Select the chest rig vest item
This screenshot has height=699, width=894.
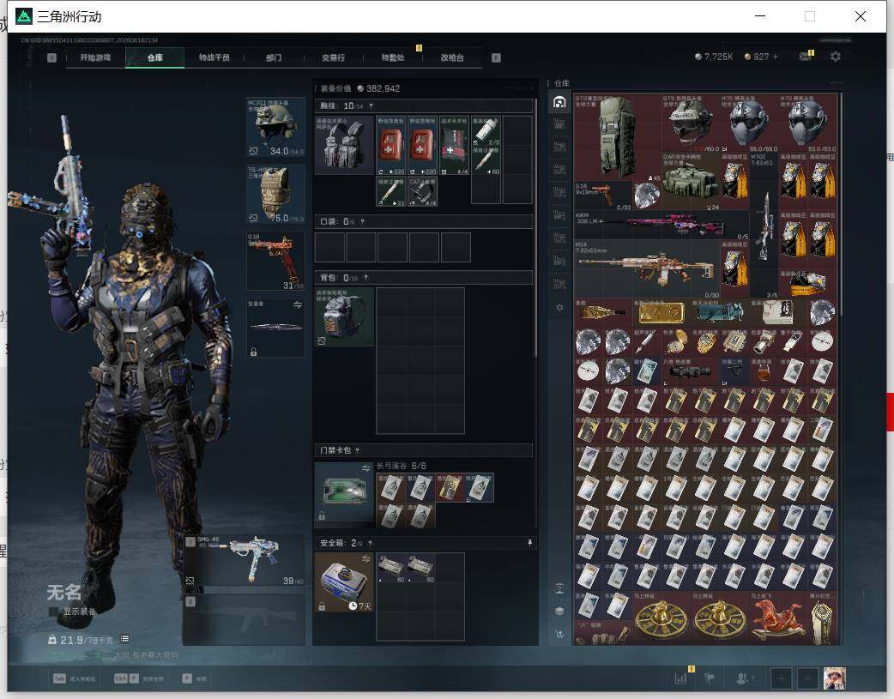tap(344, 146)
